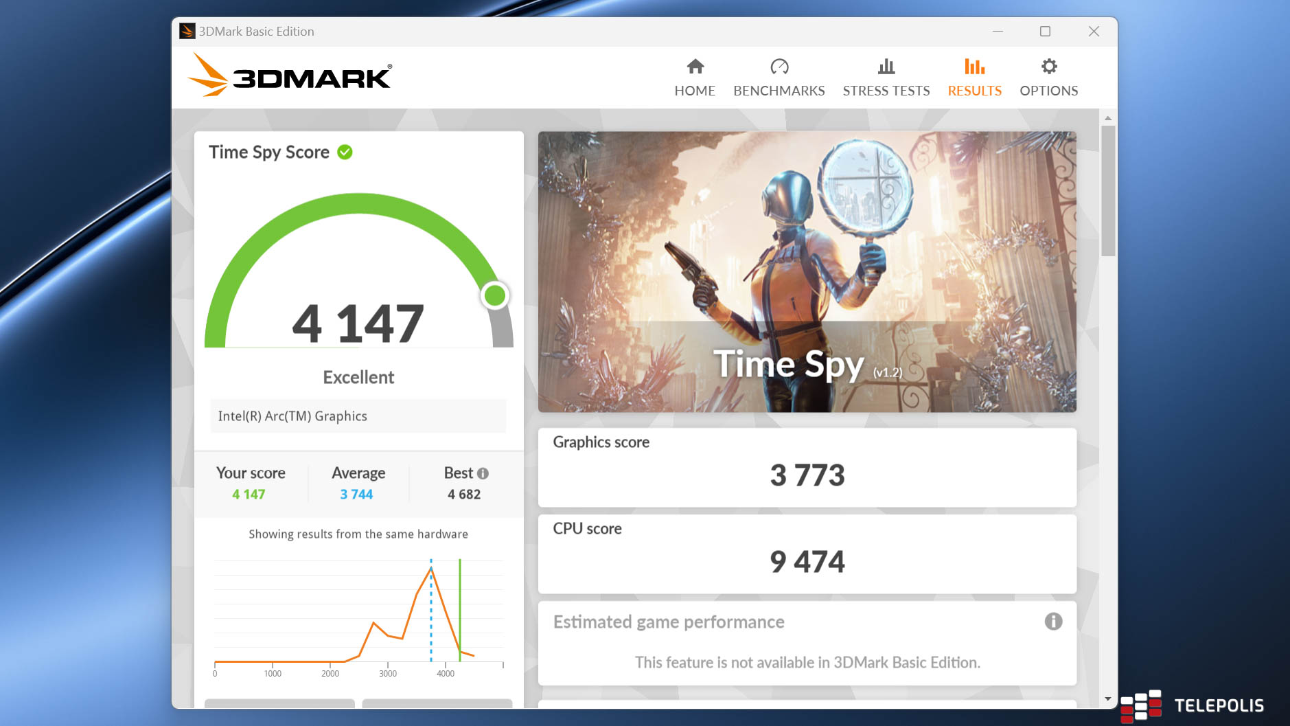Click the Intel(R) Arc(TM) Graphics field

tap(358, 416)
